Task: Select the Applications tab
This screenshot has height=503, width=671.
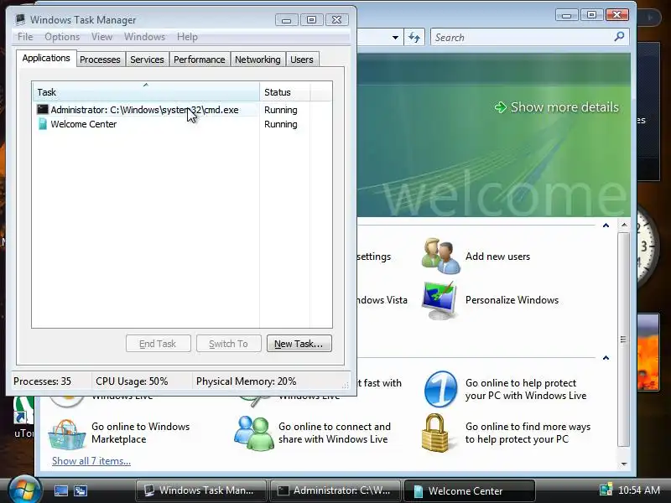Action: pos(46,58)
